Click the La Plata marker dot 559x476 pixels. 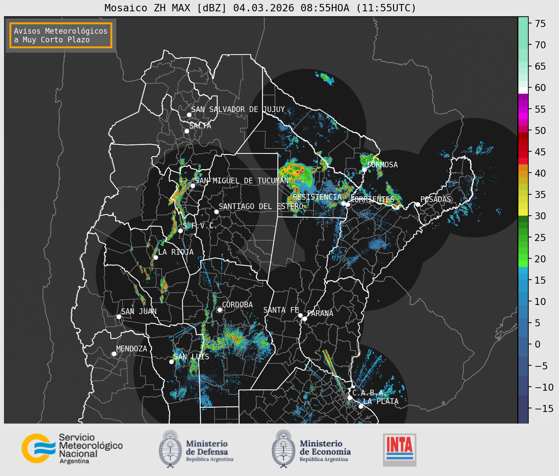pos(361,406)
